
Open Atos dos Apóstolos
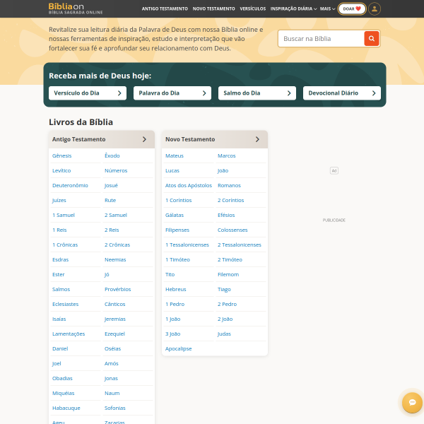coord(189,185)
